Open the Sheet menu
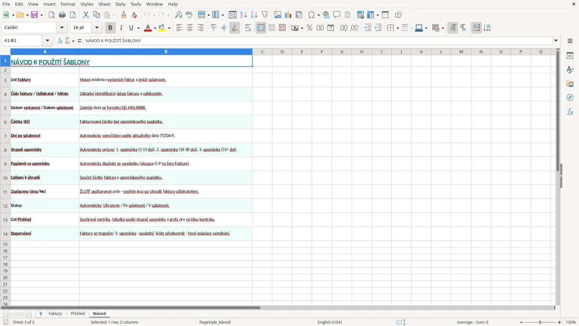This screenshot has width=579, height=326. click(104, 4)
